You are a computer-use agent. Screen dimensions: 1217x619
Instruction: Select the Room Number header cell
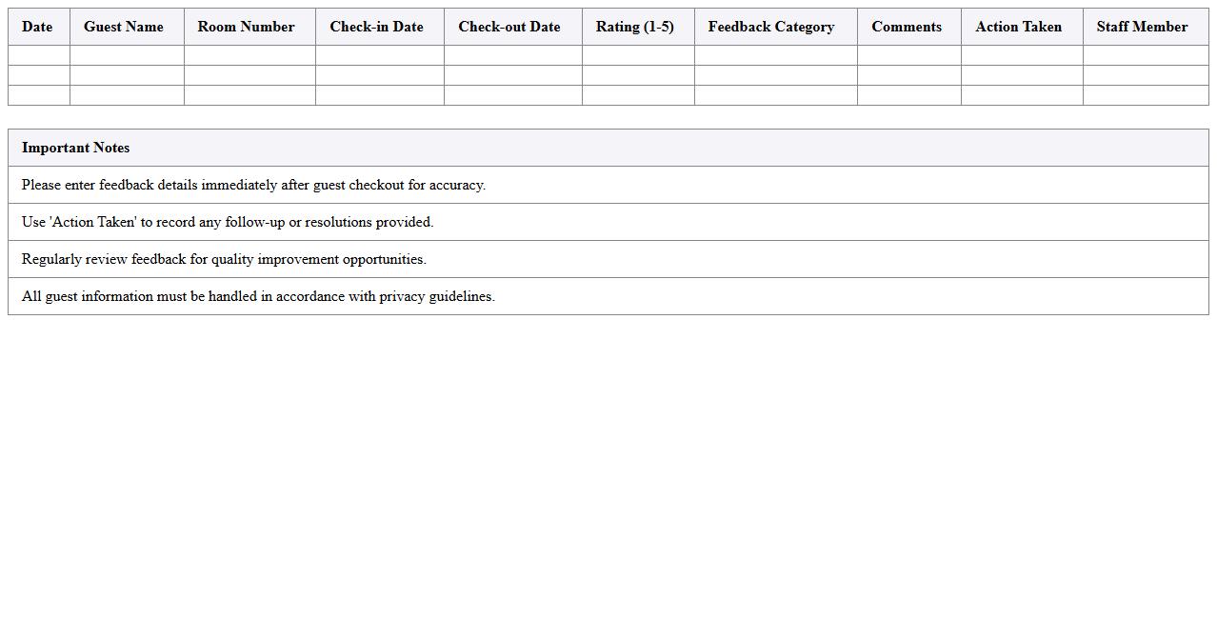[x=246, y=27]
